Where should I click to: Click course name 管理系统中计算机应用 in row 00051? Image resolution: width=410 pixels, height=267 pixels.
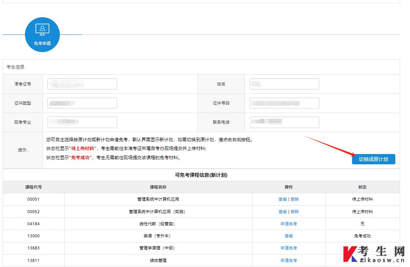click(158, 200)
